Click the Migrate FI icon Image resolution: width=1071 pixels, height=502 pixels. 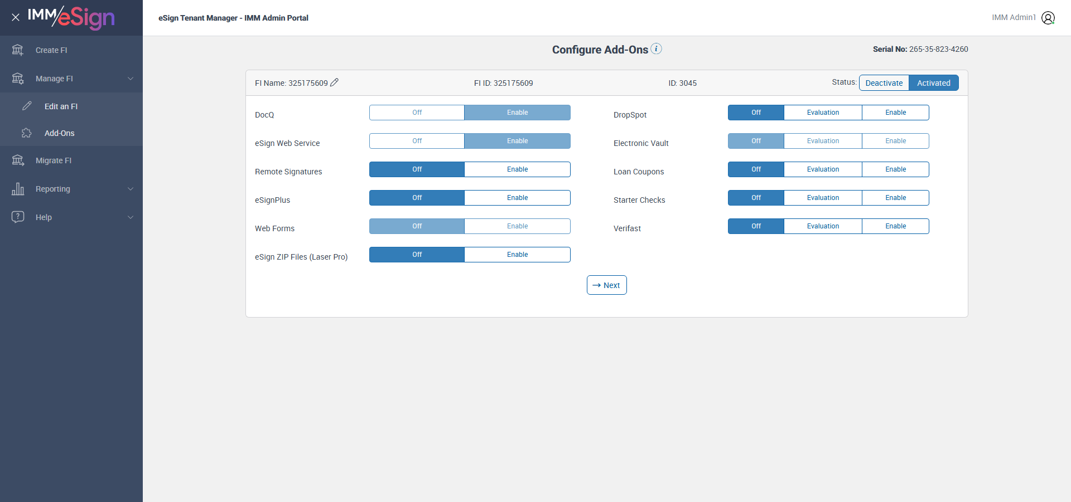tap(18, 160)
